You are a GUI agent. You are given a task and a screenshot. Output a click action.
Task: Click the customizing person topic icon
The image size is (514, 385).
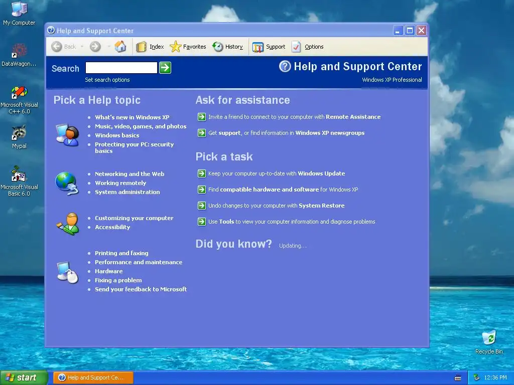[x=68, y=224]
